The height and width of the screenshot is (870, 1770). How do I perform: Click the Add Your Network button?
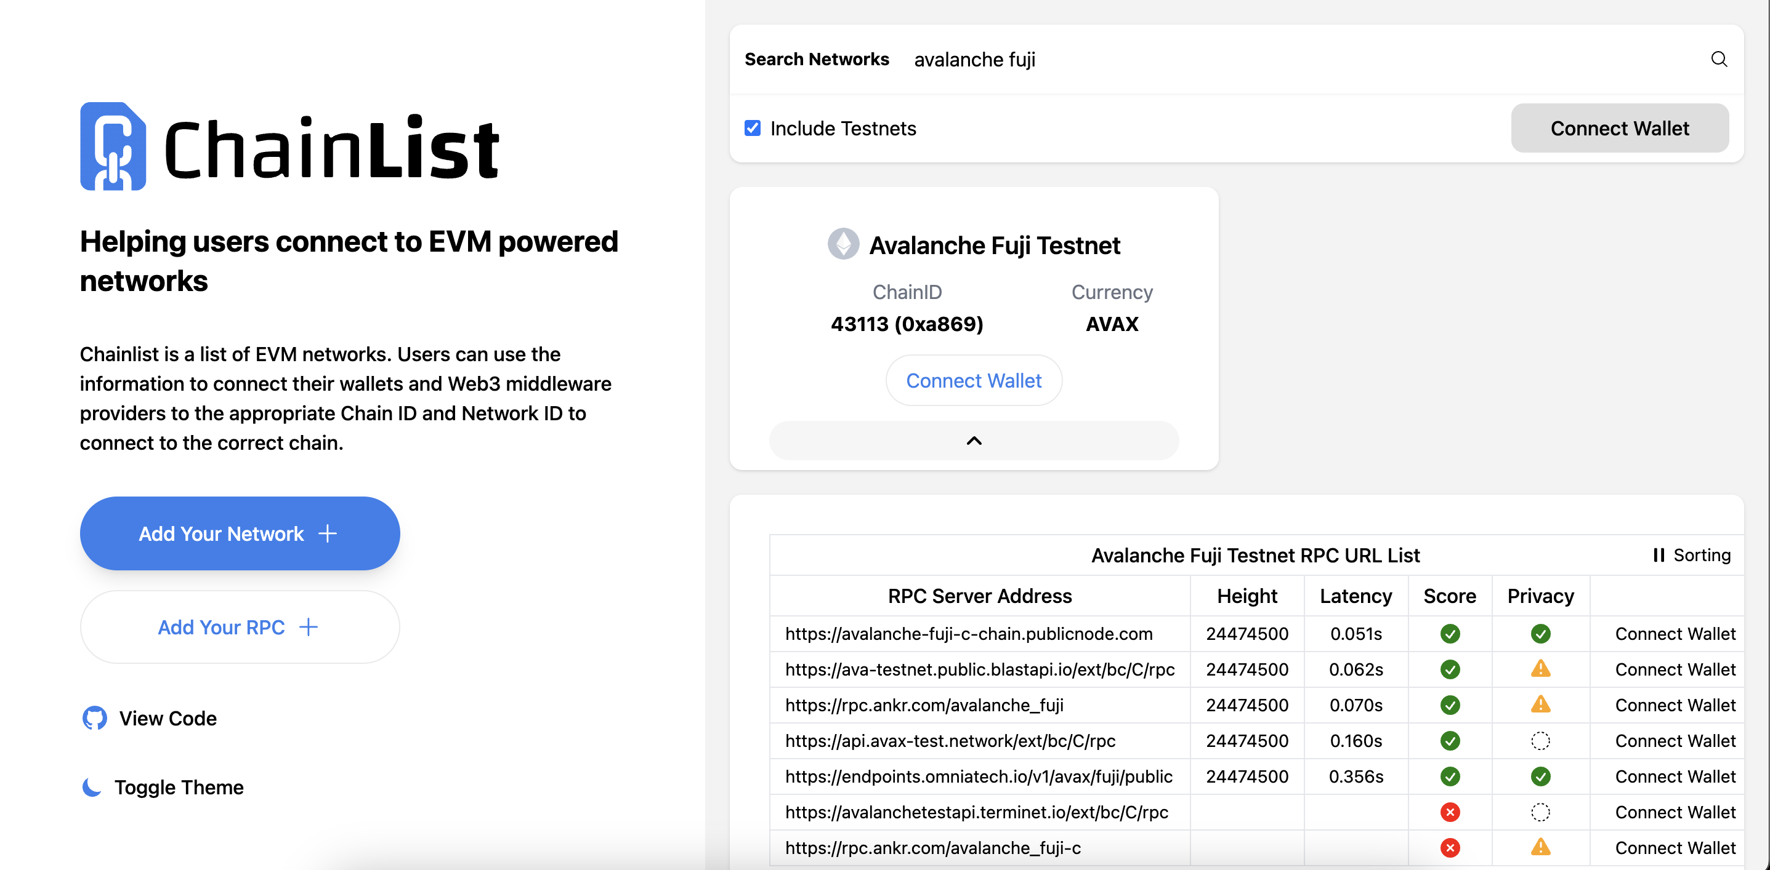[240, 533]
